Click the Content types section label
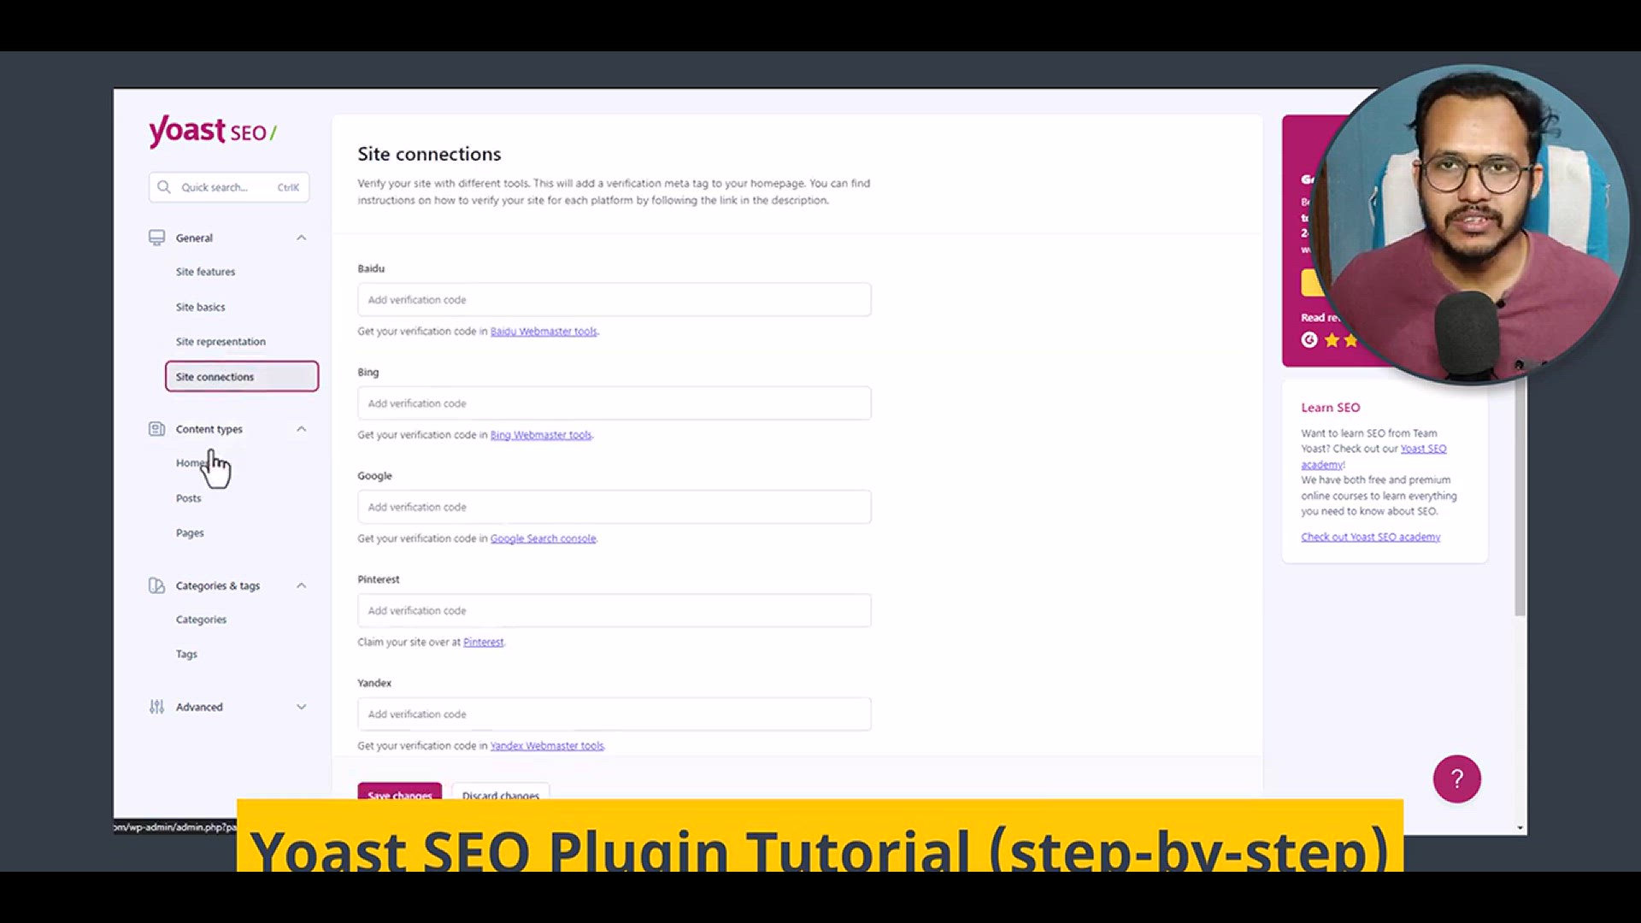Viewport: 1641px width, 923px height. click(x=209, y=429)
